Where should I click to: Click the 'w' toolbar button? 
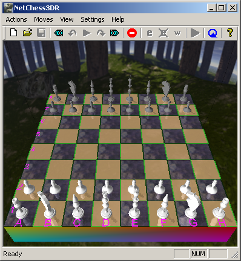(177, 33)
